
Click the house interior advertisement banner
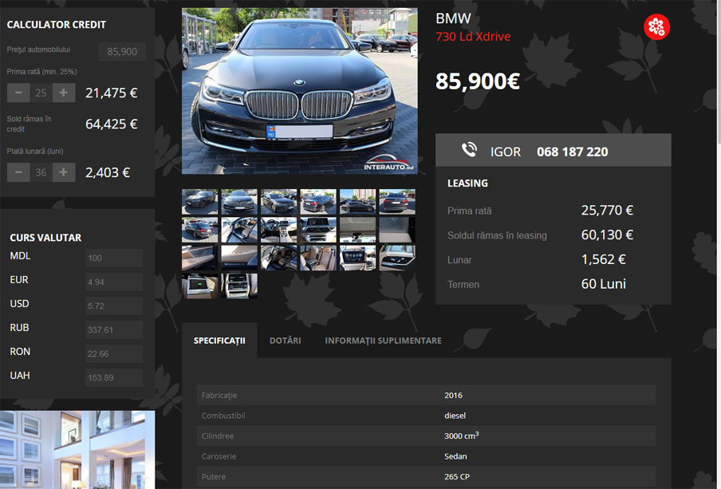tap(77, 450)
